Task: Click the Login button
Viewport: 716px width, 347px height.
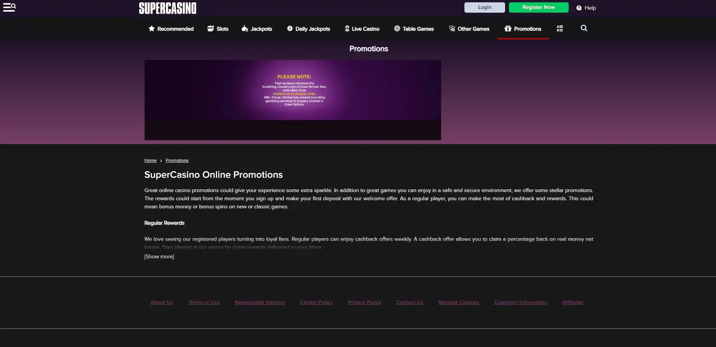Action: (x=485, y=7)
